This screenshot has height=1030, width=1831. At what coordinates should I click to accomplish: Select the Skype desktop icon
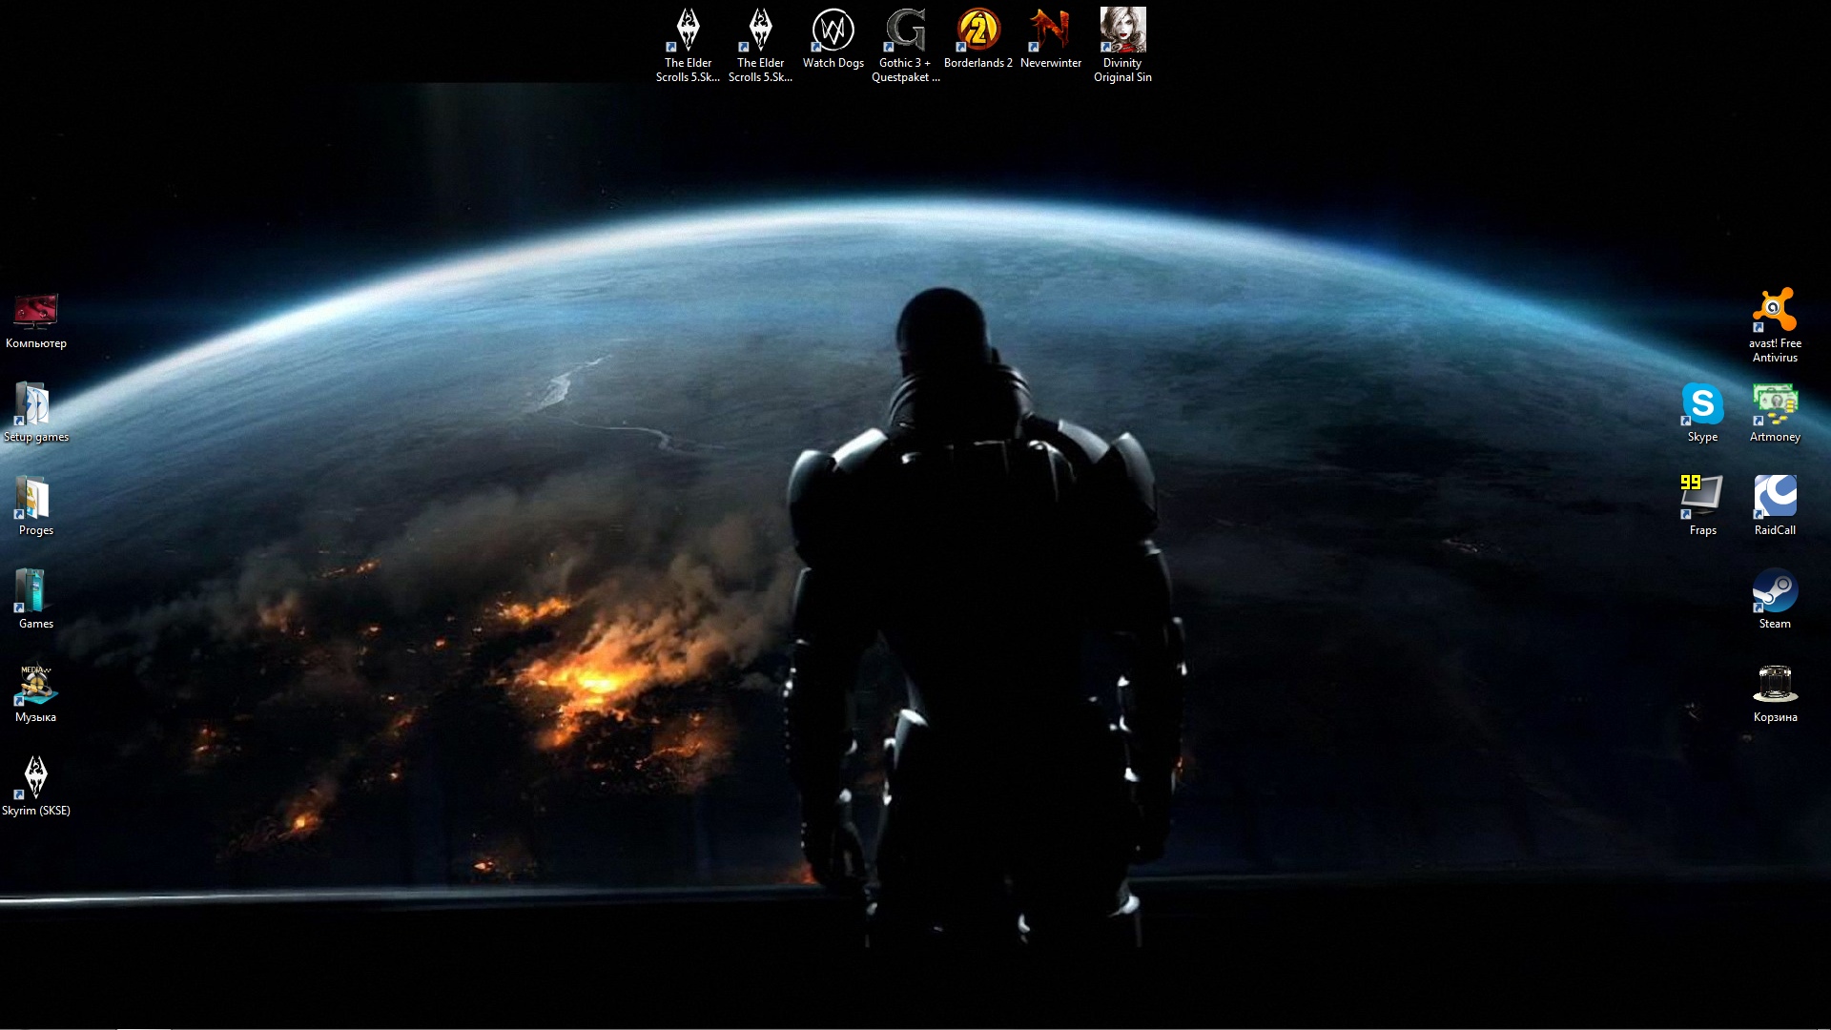(1703, 413)
